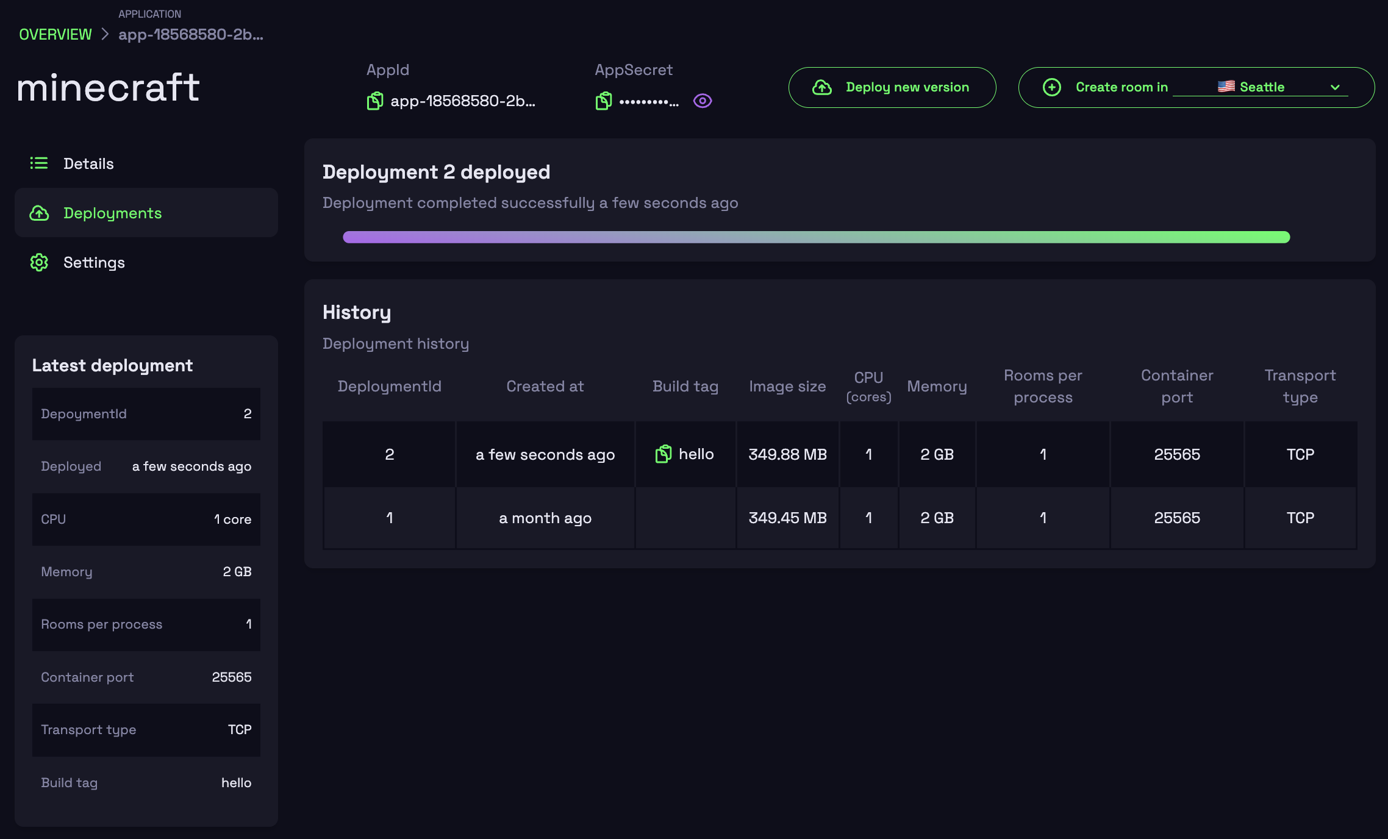Select the Deployments sidebar item
The image size is (1388, 839).
[113, 213]
